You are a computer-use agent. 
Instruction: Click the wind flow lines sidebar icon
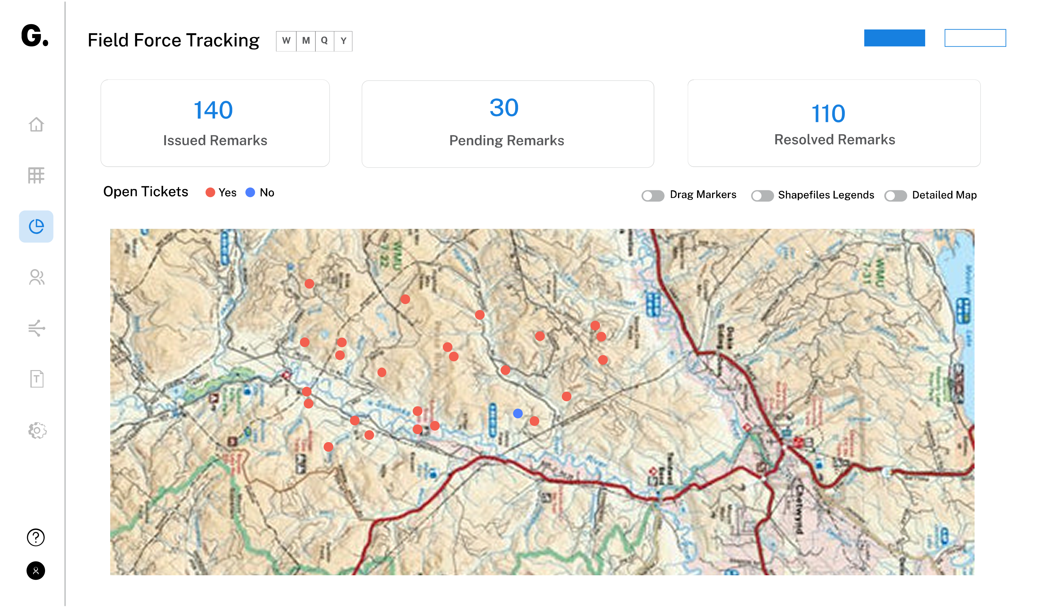(36, 328)
